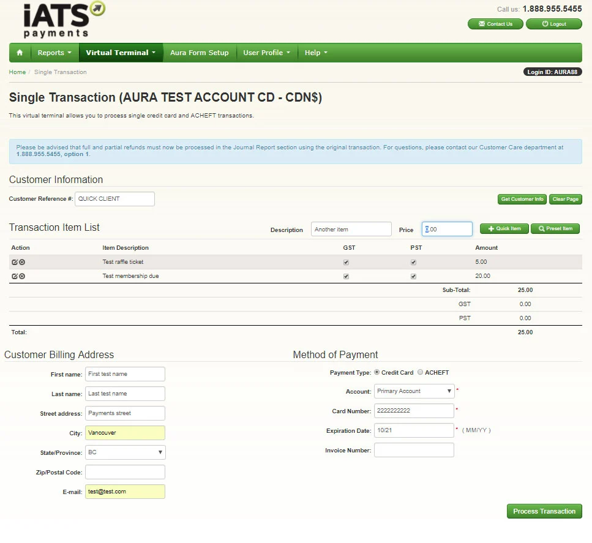Select ACHEFT payment type

(x=420, y=372)
